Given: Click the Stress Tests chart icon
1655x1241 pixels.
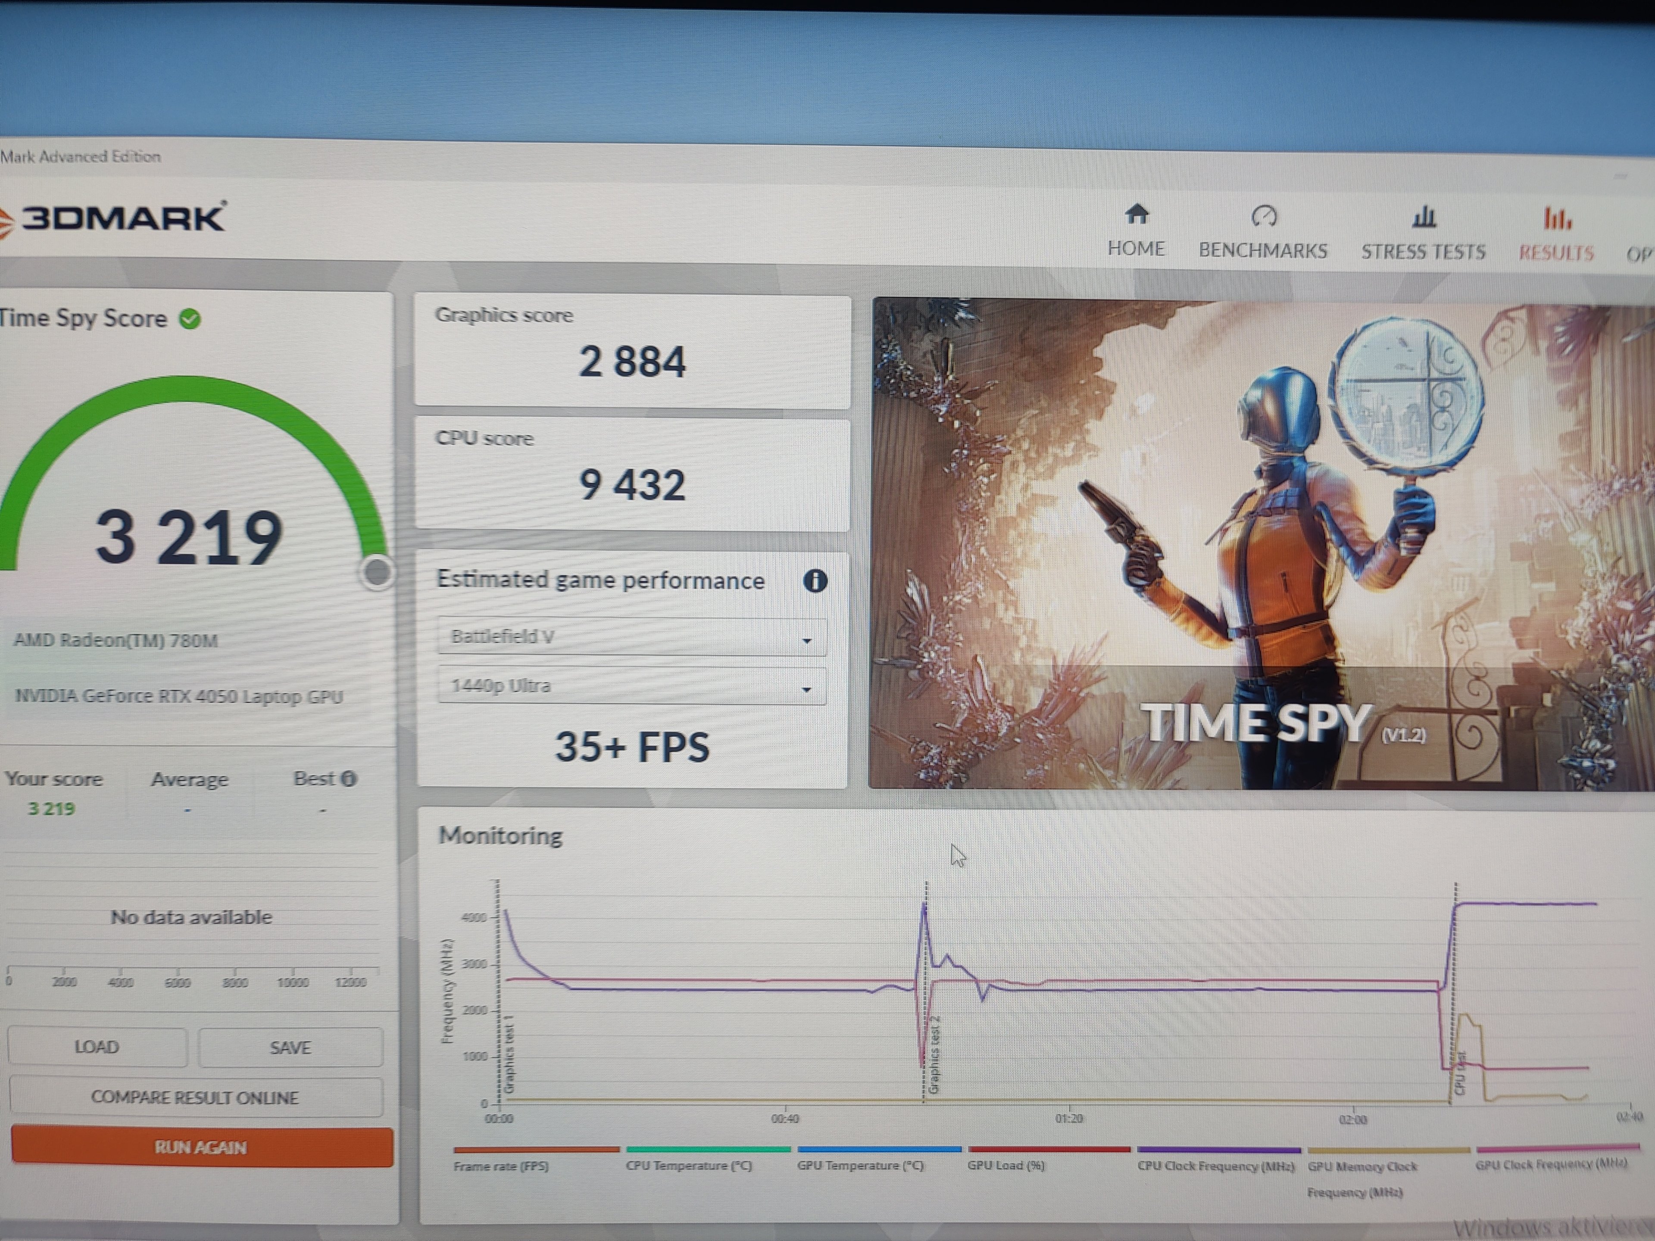Looking at the screenshot, I should click(x=1423, y=217).
